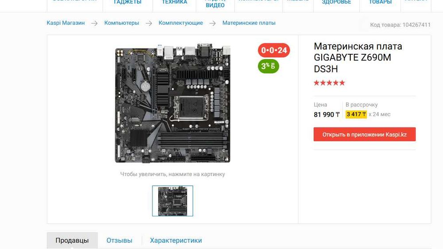Select the motherboard thumbnail below the image
Screen dimensions: 443x249
(x=173, y=201)
